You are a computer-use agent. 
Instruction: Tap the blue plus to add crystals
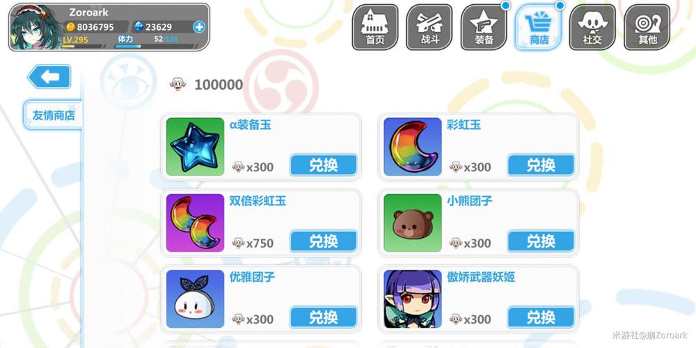pos(199,26)
